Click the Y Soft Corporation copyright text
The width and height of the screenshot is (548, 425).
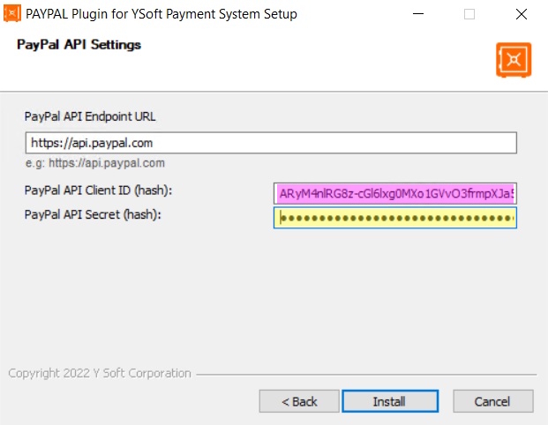[99, 373]
